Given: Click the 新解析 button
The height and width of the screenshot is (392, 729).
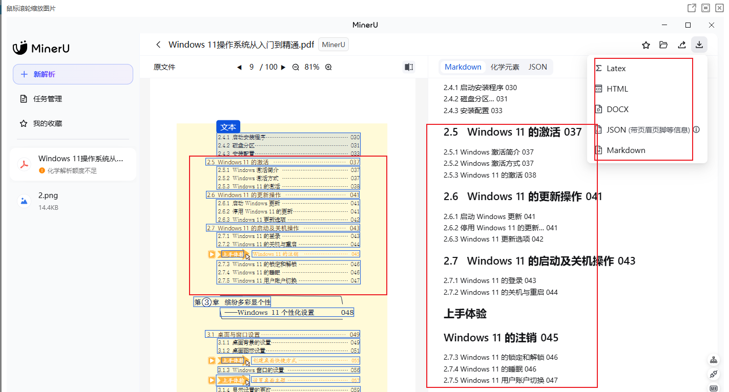Looking at the screenshot, I should pyautogui.click(x=73, y=74).
